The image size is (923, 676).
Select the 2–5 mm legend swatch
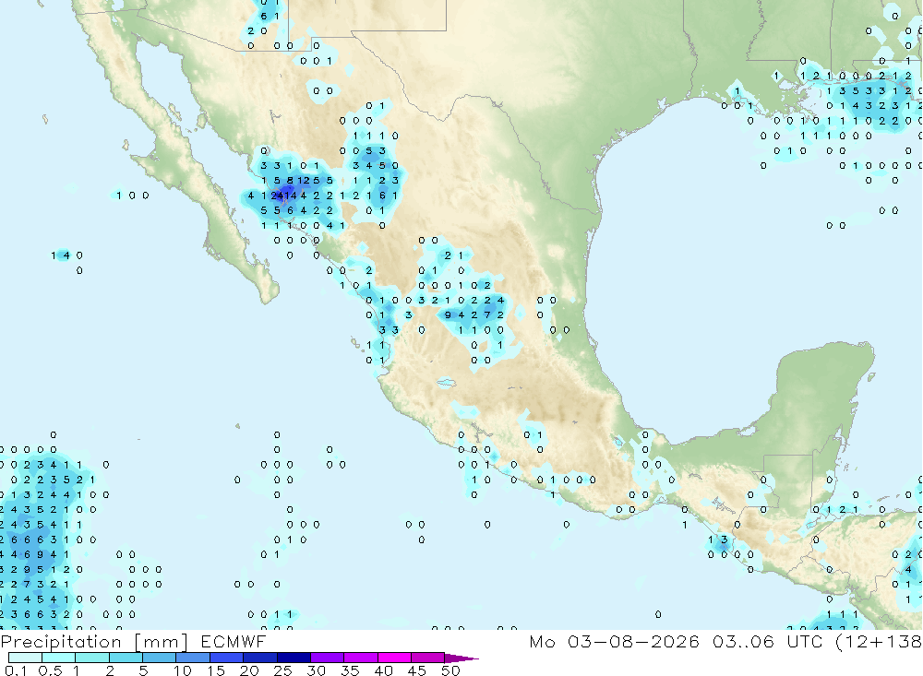(x=126, y=658)
